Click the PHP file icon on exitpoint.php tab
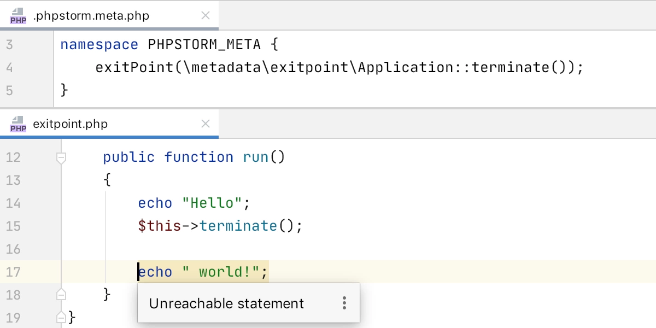 18,125
